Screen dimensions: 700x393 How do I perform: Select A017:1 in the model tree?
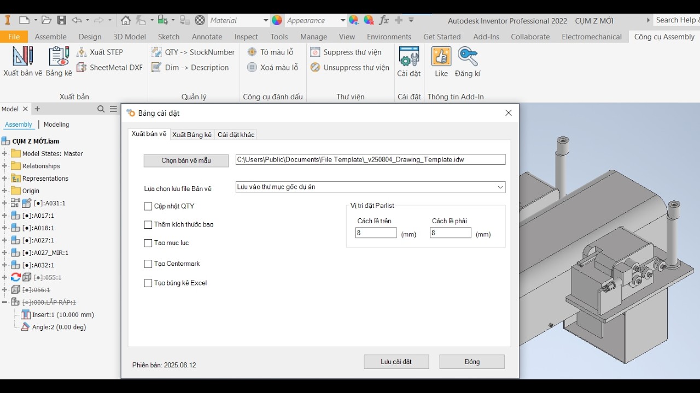[x=38, y=216]
